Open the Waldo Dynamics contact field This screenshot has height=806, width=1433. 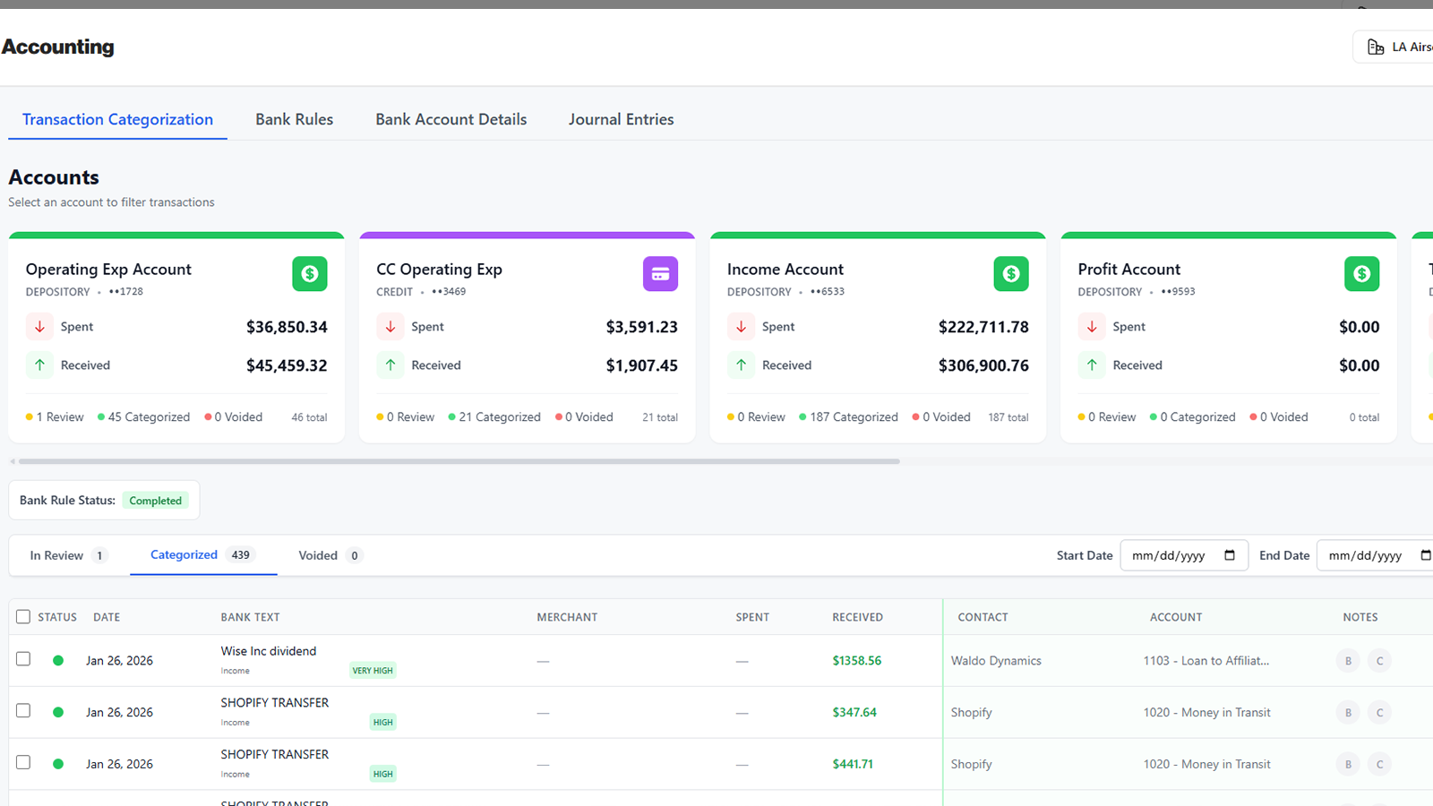[x=996, y=661]
